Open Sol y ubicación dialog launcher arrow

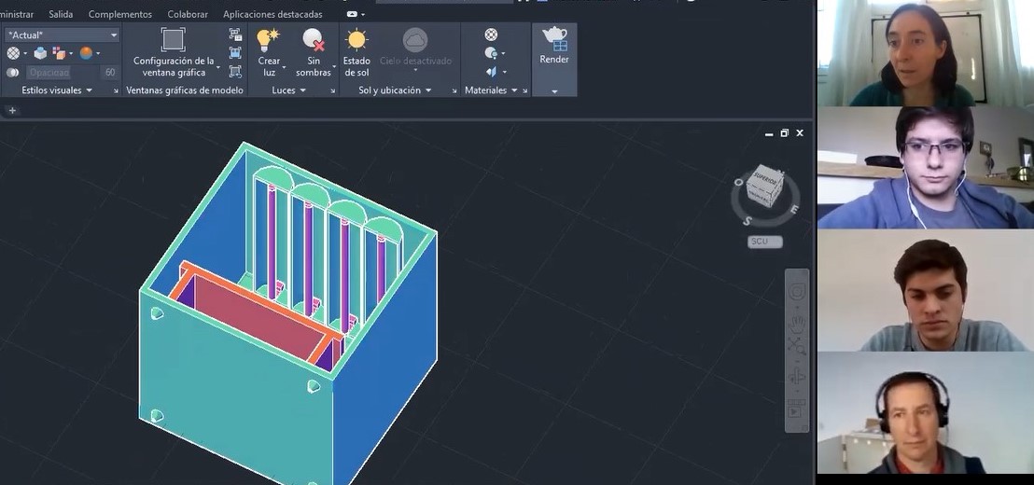454,91
